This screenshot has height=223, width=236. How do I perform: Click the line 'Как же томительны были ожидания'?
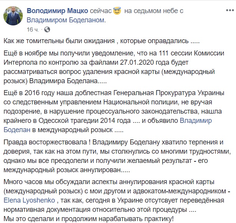59,41
